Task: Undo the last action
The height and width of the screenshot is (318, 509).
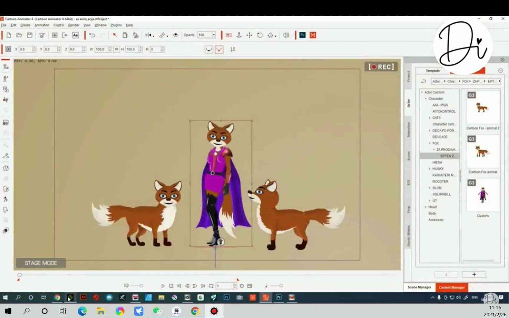Action: 92,35
